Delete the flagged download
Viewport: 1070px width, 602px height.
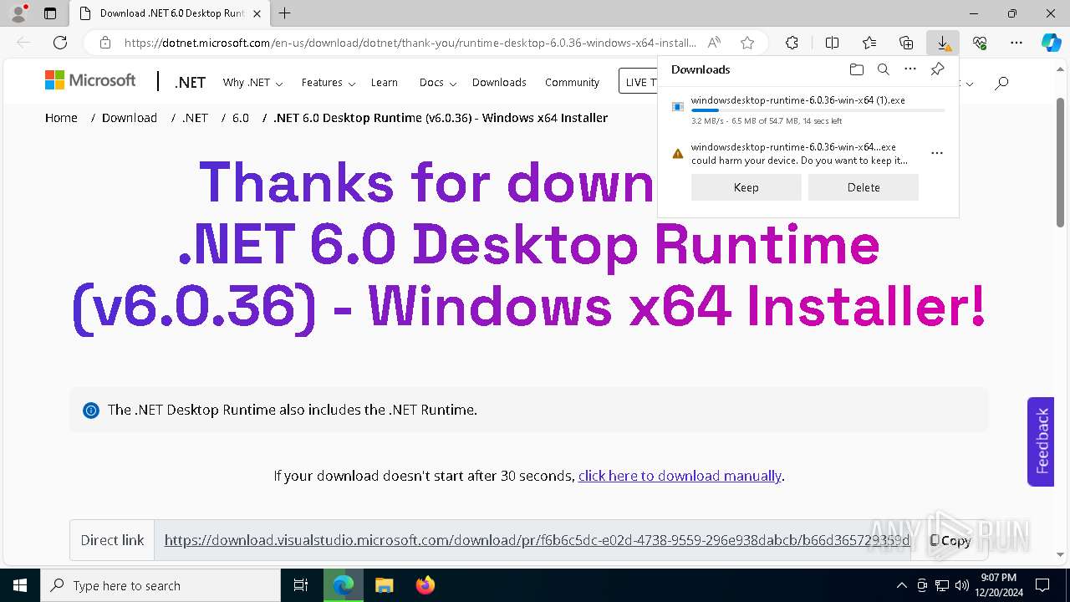(x=864, y=187)
